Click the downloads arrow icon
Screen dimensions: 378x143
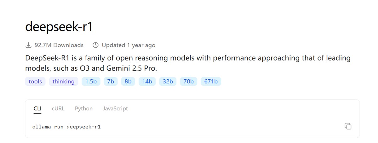(x=28, y=45)
